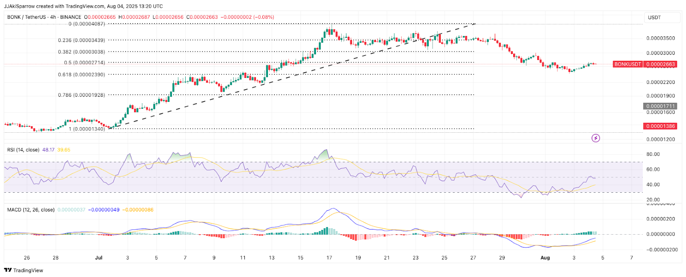Image resolution: width=686 pixels, height=277 pixels.
Task: Select the RSI (14, close) indicator legend
Action: (23, 150)
